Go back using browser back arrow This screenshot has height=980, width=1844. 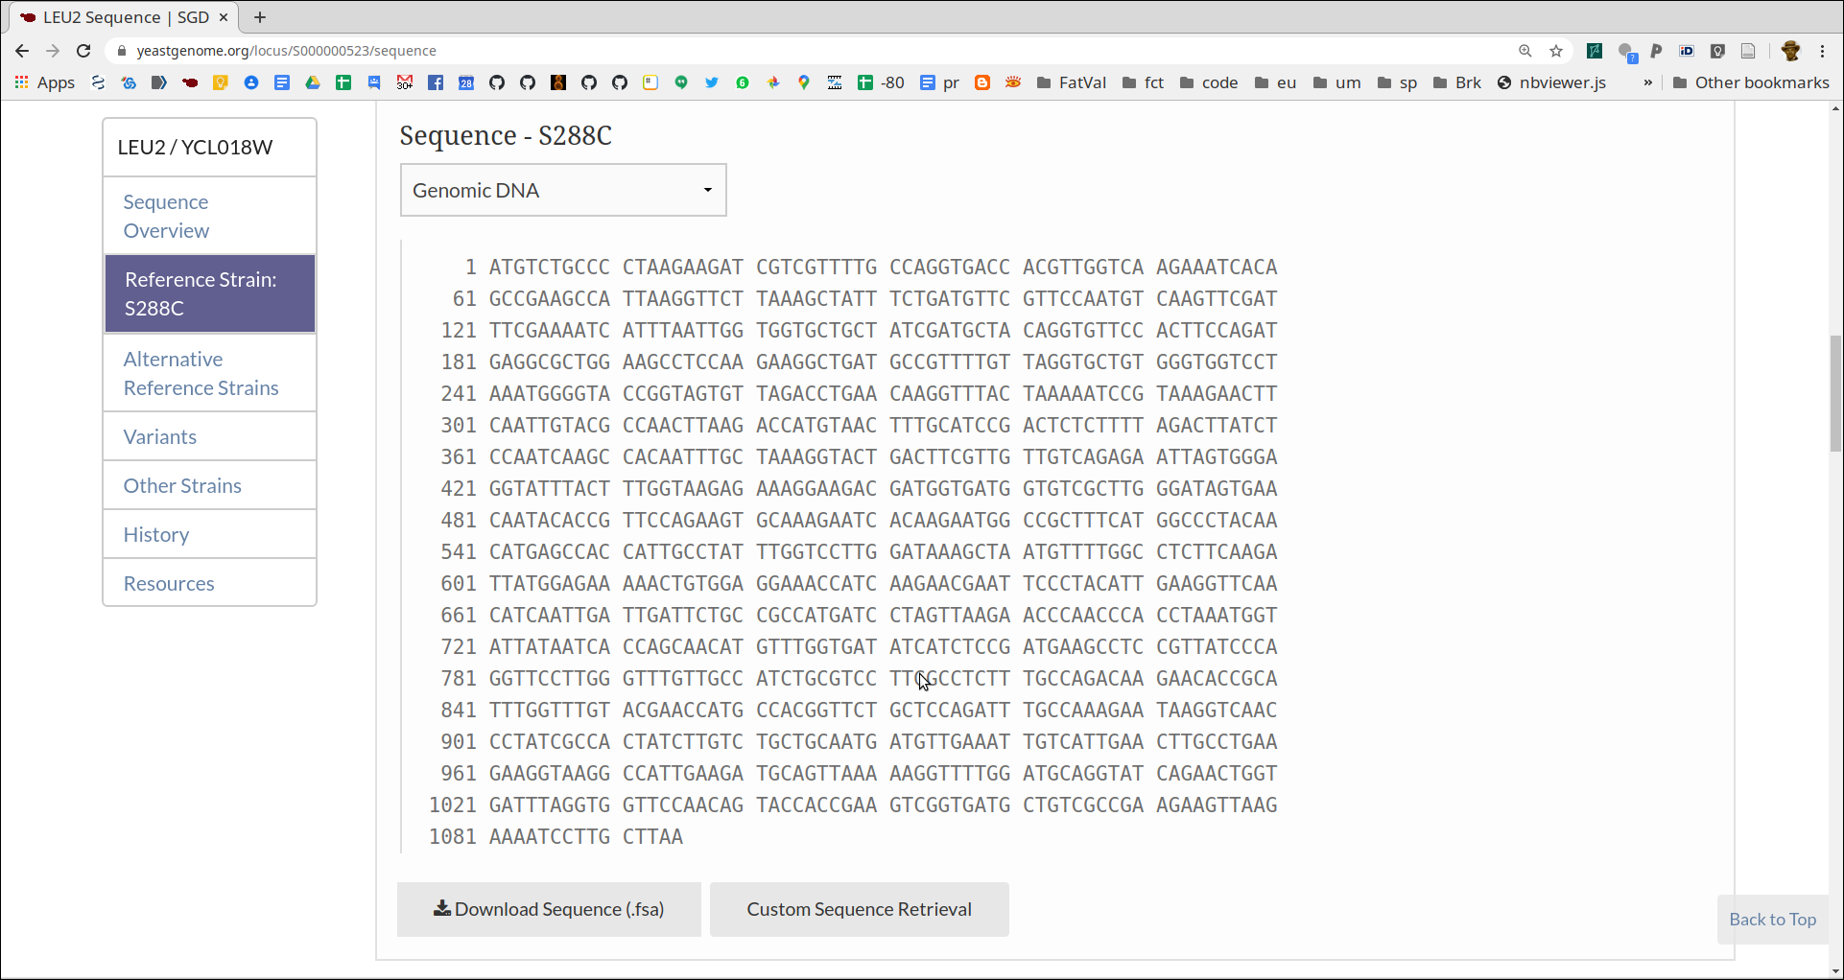(22, 51)
